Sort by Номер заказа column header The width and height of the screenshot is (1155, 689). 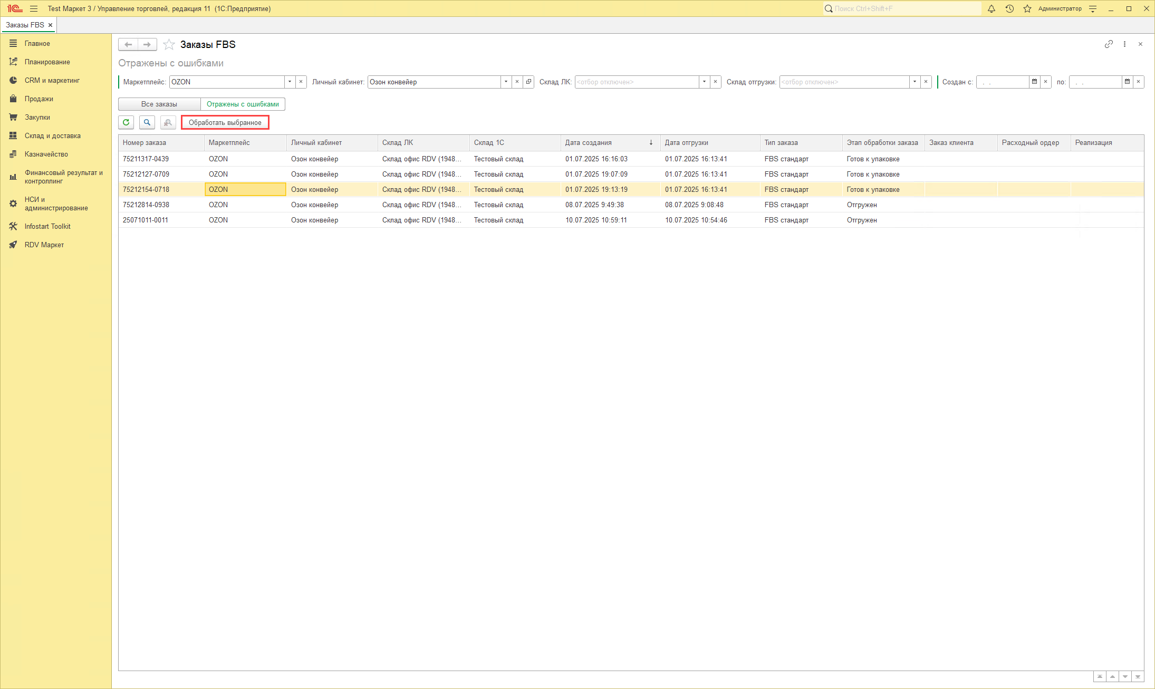coord(161,142)
